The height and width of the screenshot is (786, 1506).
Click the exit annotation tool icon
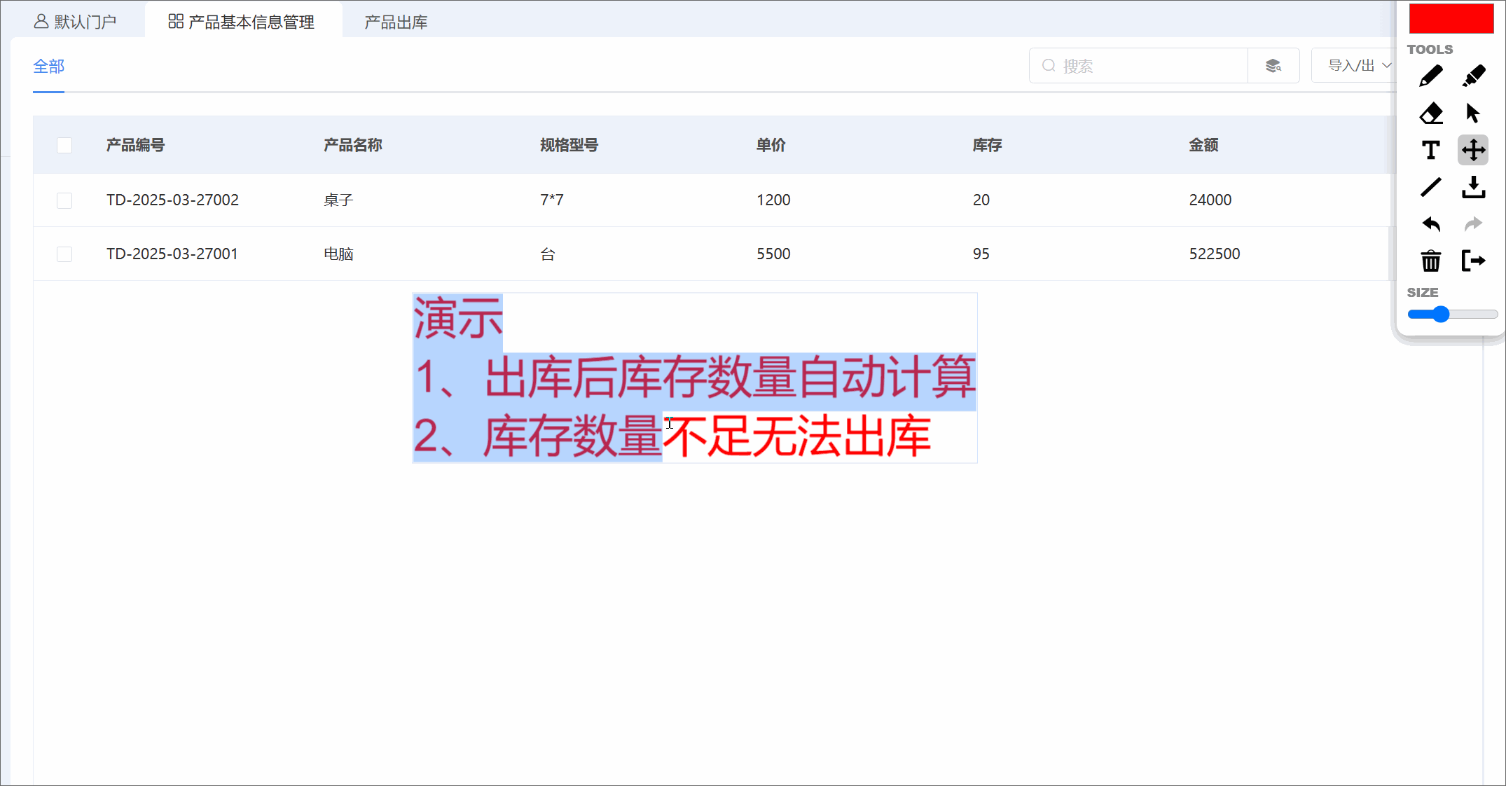point(1473,261)
